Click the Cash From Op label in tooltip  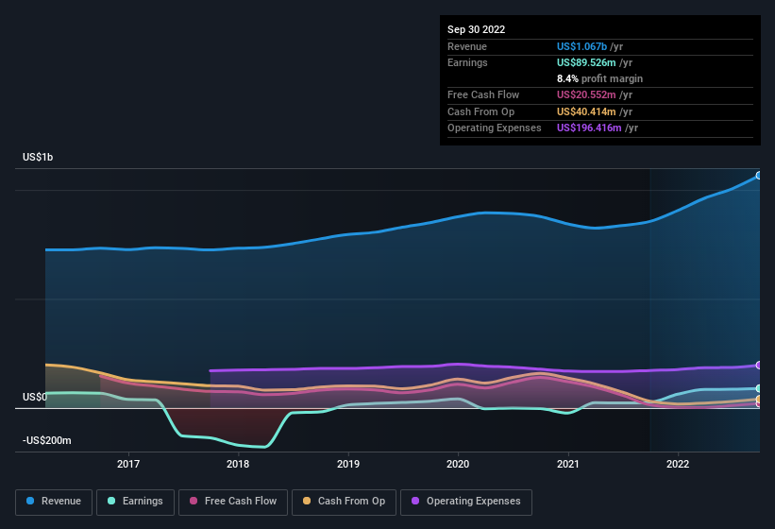[x=480, y=111]
